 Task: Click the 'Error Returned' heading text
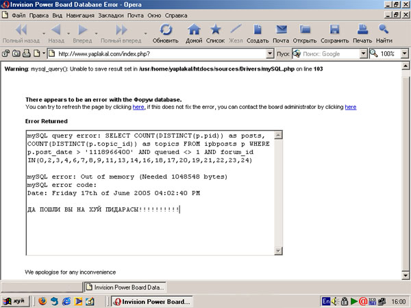47,121
